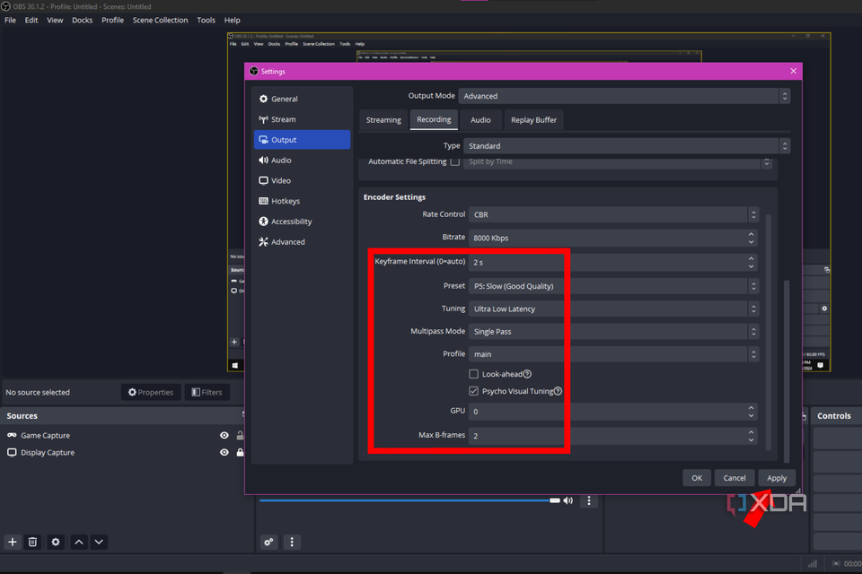Image resolution: width=862 pixels, height=574 pixels.
Task: Hide Display Capture source via eye icon
Action: coord(224,452)
